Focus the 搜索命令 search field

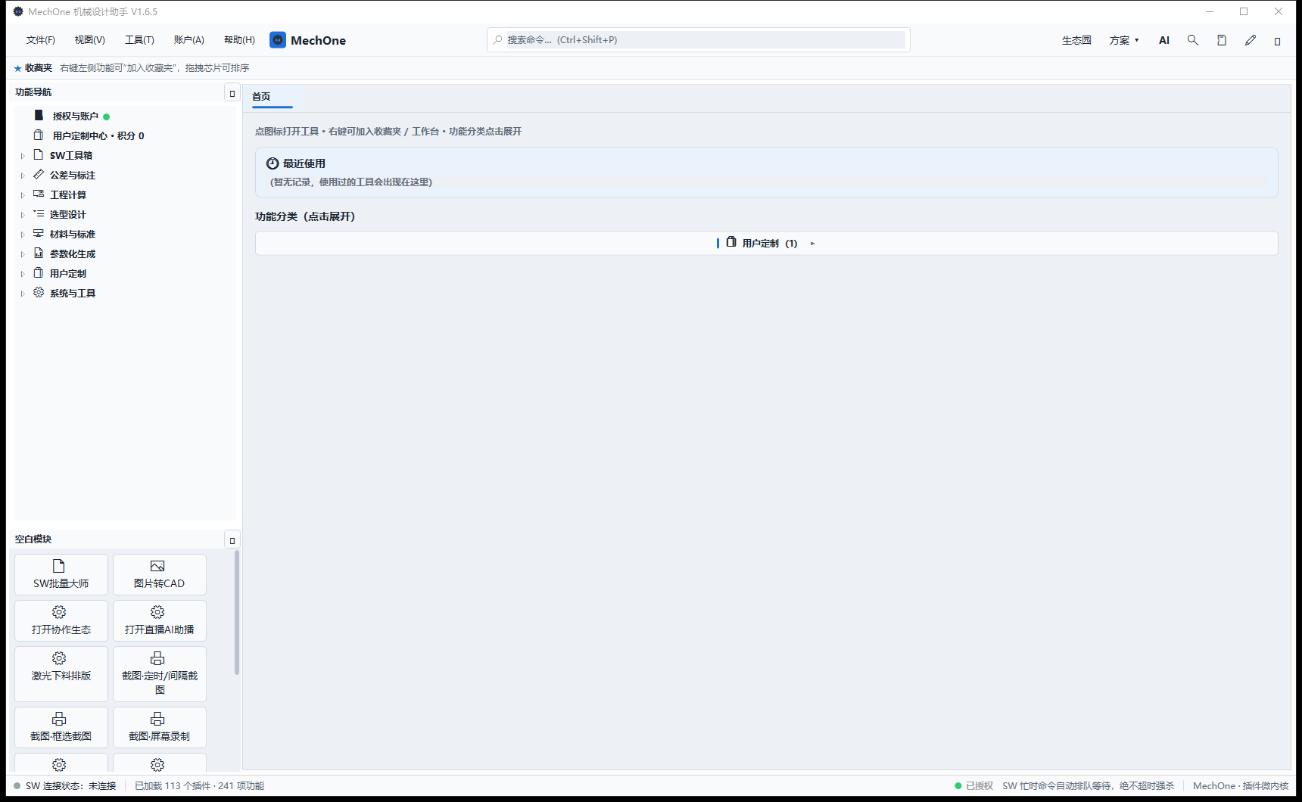pos(698,40)
